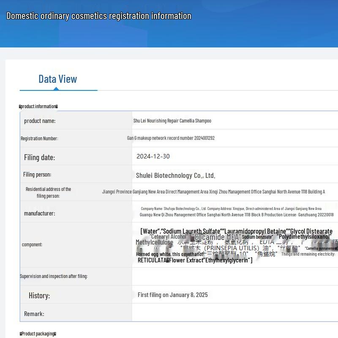Click the small marker before 'Product packaging' heading
This screenshot has width=338, height=338.
tap(21, 334)
